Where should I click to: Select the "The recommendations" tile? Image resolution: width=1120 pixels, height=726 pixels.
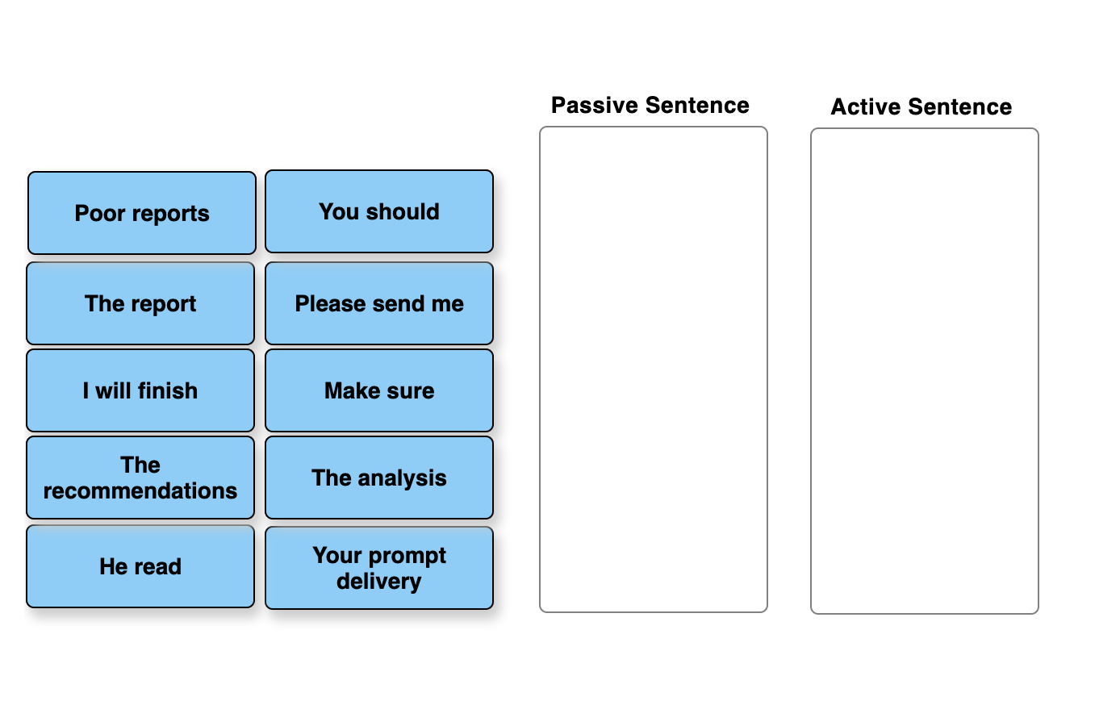tap(140, 478)
